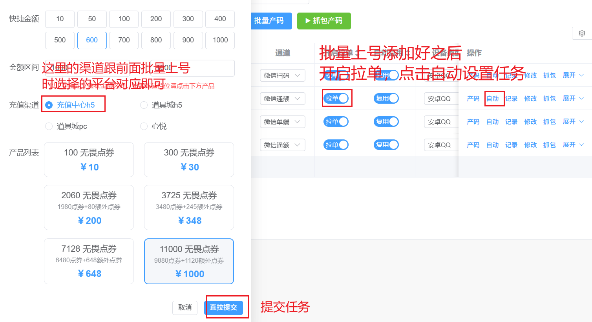Select quick amount 1000
The image size is (592, 322).
(x=220, y=40)
